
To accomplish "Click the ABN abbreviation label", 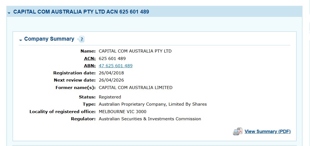I will click(x=90, y=66).
